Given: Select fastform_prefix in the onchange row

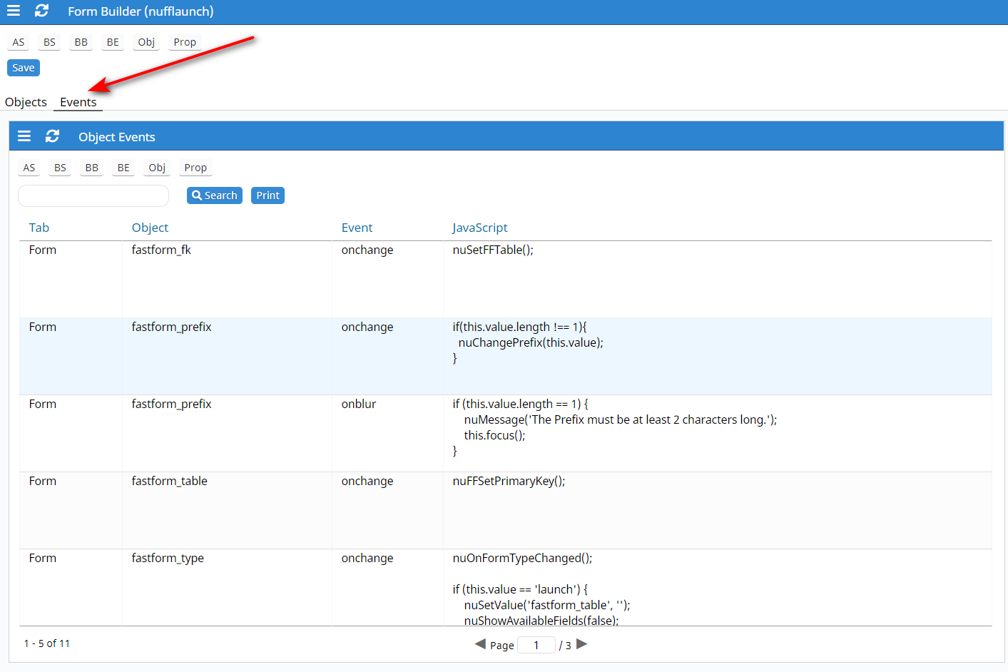Looking at the screenshot, I should coord(227,357).
